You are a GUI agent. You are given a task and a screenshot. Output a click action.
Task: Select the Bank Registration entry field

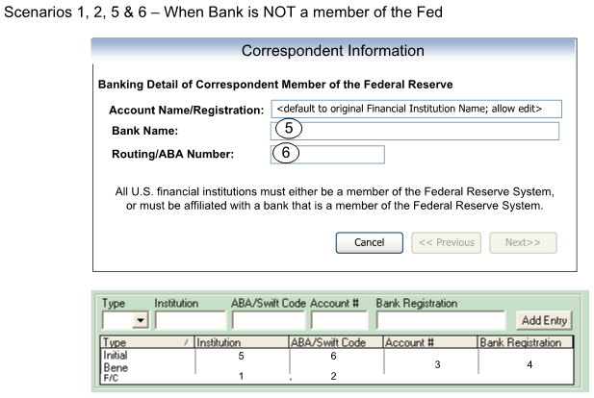point(441,319)
